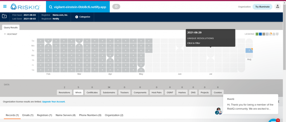Image resolution: width=286 pixels, height=122 pixels.
Task: Open the Hashes data tab
Action: [182, 92]
